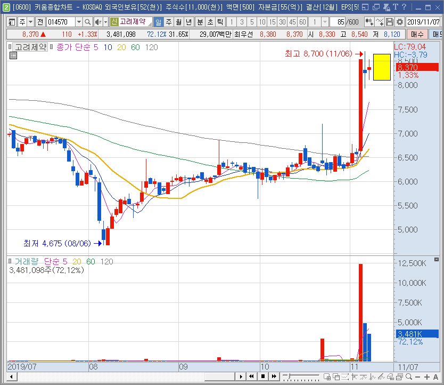Image resolution: width=444 pixels, height=385 pixels.
Task: Select monthly 월 chart period
Action: pos(179,22)
